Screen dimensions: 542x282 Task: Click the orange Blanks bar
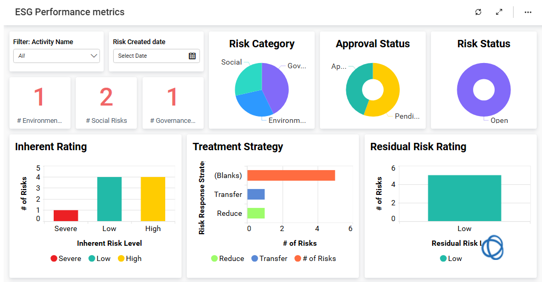tap(290, 175)
